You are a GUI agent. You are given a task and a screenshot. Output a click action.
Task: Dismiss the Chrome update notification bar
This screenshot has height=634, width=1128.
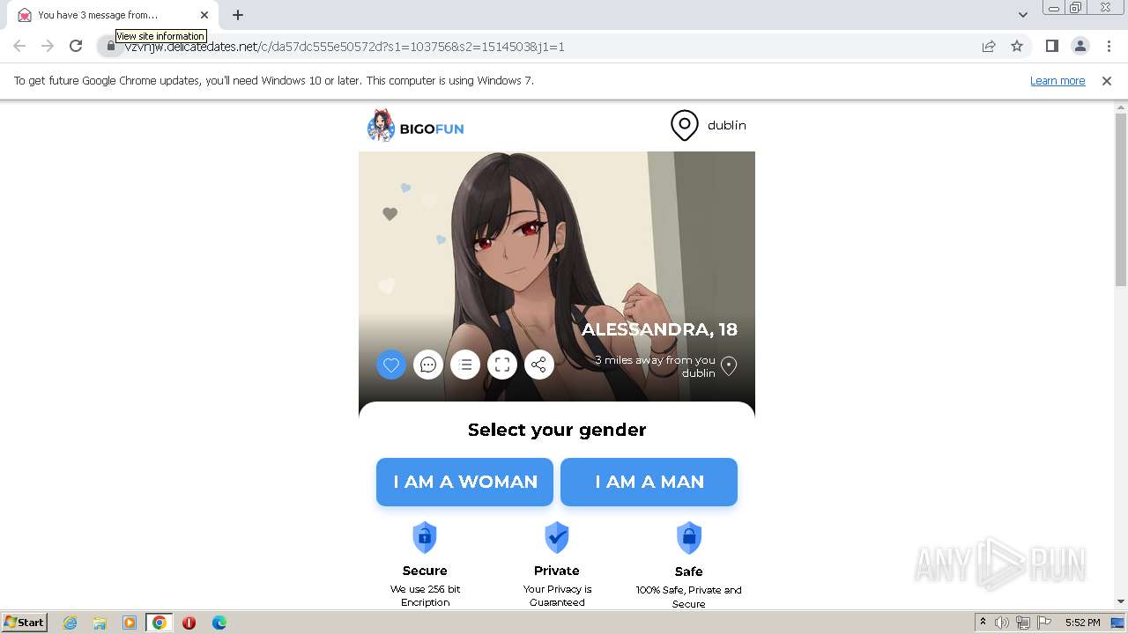click(1107, 81)
